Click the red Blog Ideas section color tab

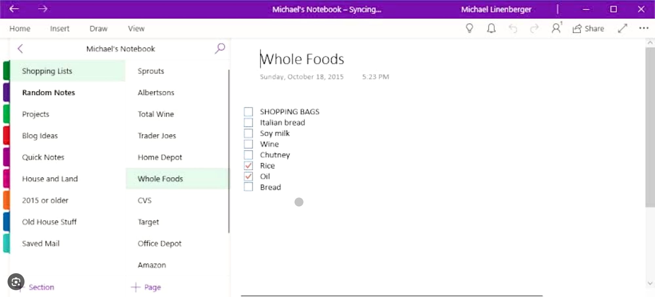coord(6,136)
